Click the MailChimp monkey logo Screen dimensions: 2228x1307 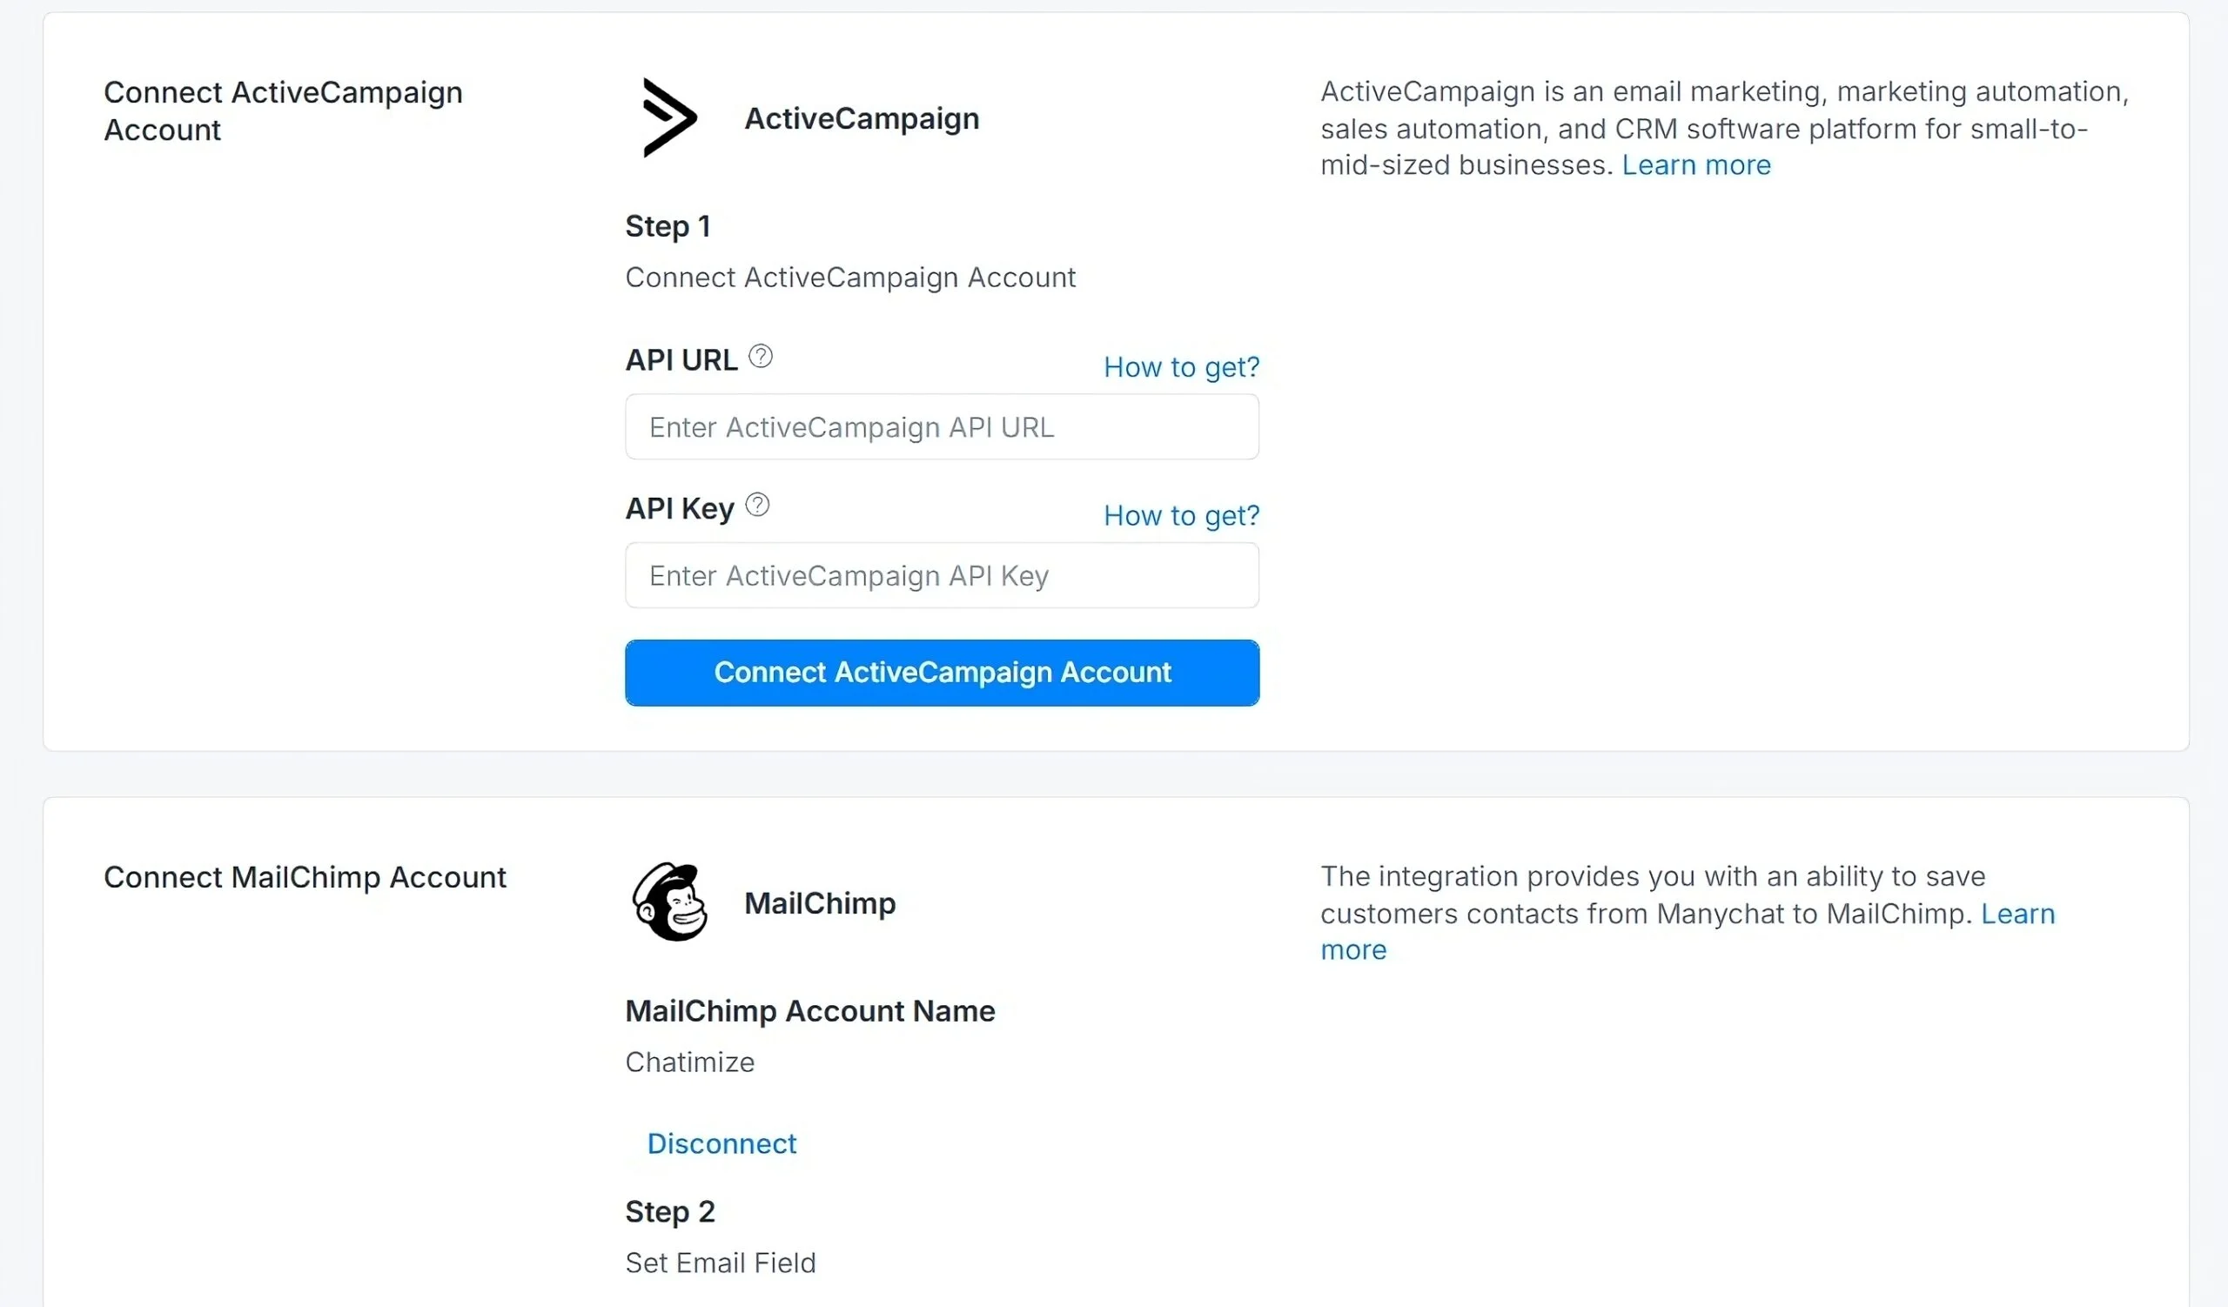coord(670,902)
